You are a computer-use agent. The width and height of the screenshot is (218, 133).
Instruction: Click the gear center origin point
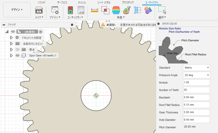(x=96, y=96)
